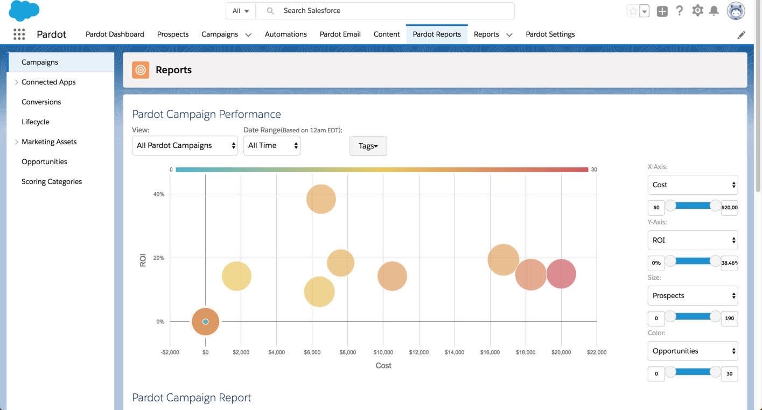
Task: Click the pencil edit navigation icon
Action: tap(742, 34)
